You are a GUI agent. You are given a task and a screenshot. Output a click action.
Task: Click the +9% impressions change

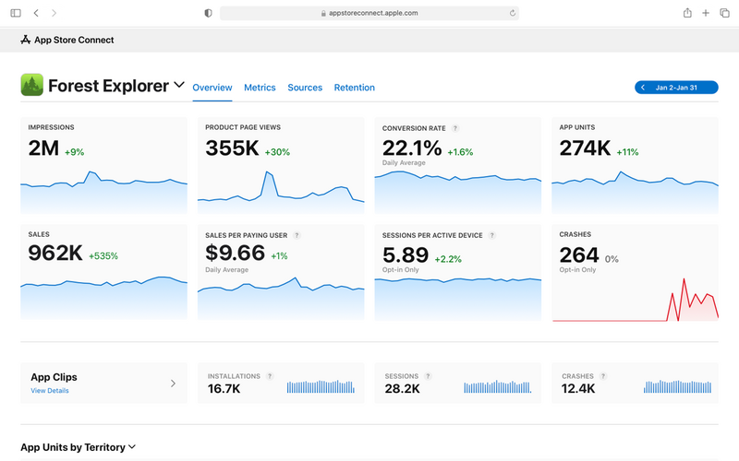pyautogui.click(x=75, y=152)
